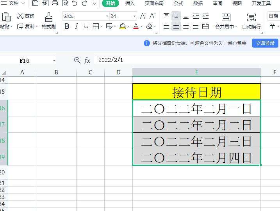This screenshot has height=211, width=280.
Task: Toggle vertical middle alignment
Action: click(x=176, y=16)
